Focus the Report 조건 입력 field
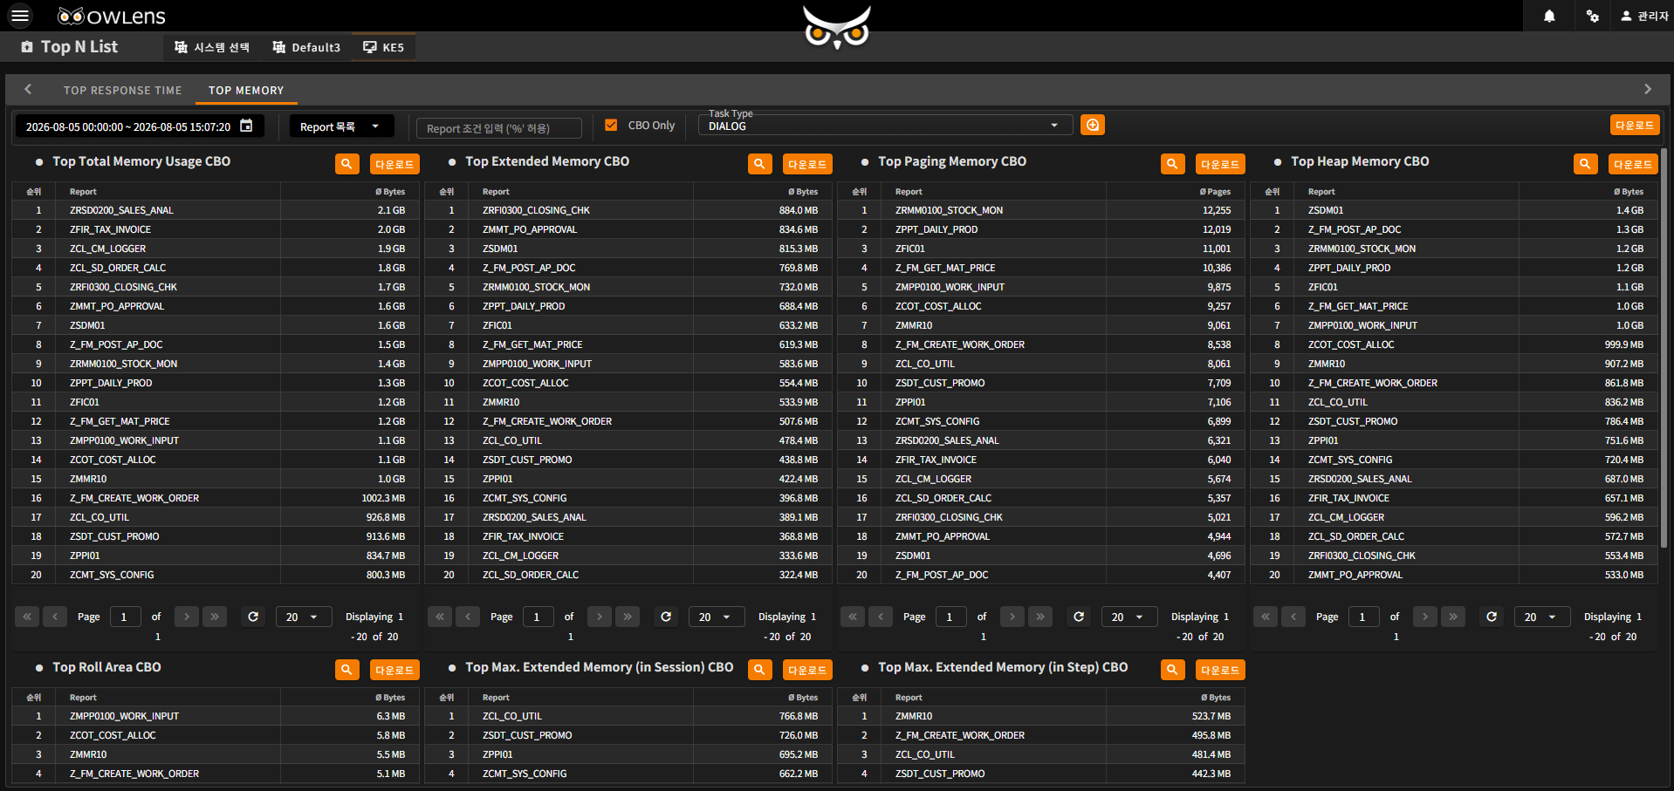The width and height of the screenshot is (1674, 791). [499, 128]
